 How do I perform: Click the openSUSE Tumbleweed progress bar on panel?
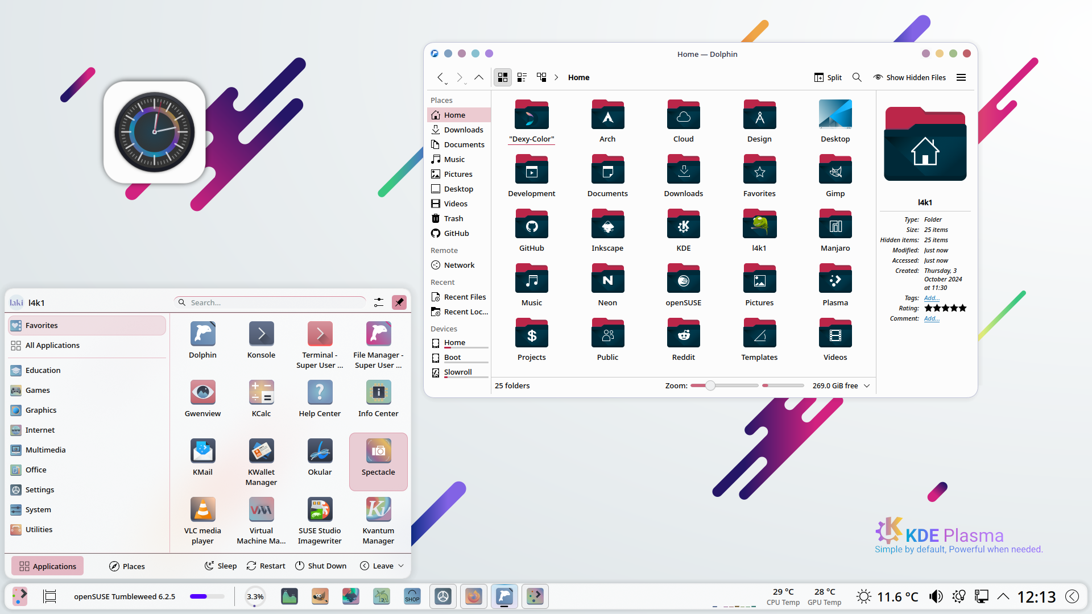point(207,596)
